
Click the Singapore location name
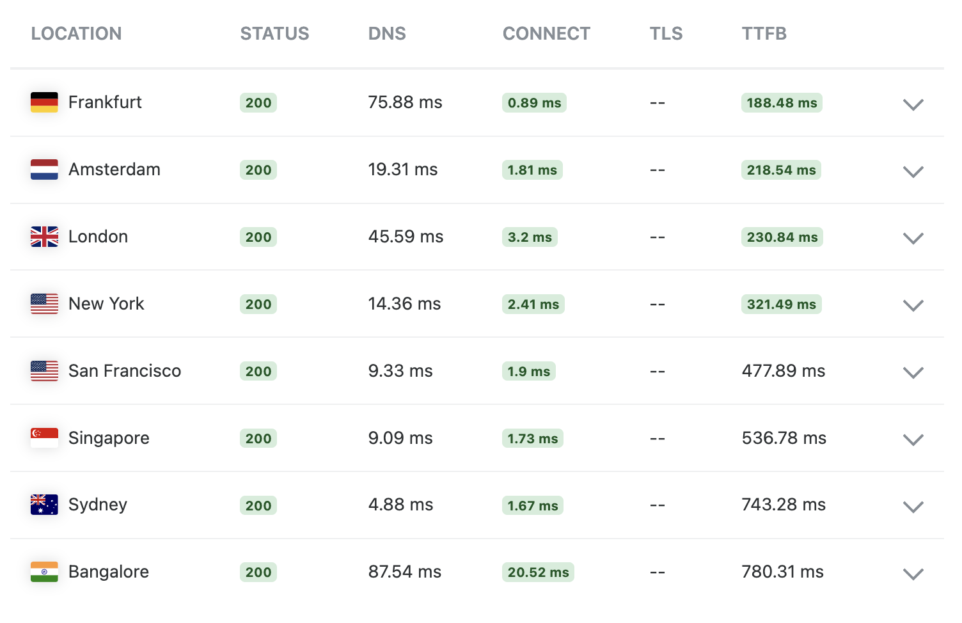point(109,438)
